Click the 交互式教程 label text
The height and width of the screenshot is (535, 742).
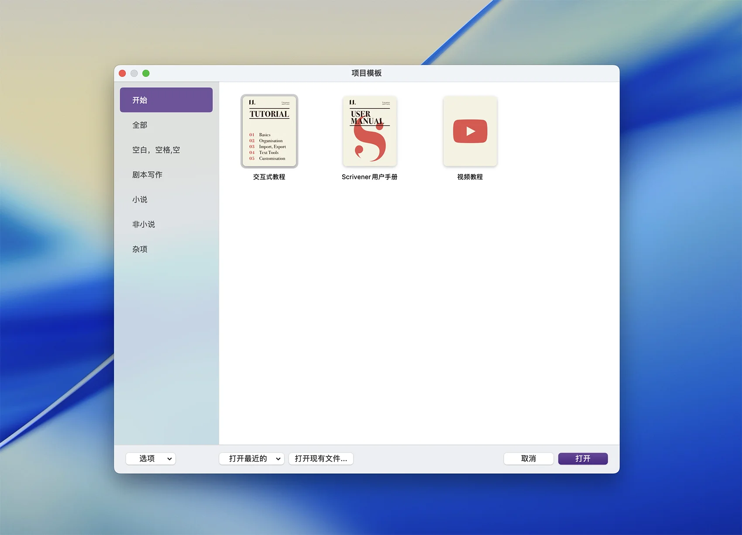coord(269,177)
